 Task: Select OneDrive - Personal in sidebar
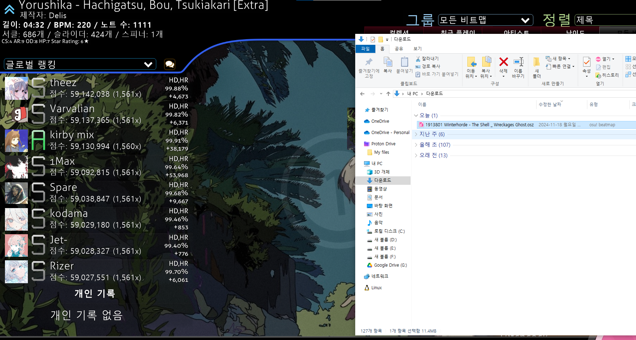coord(387,133)
